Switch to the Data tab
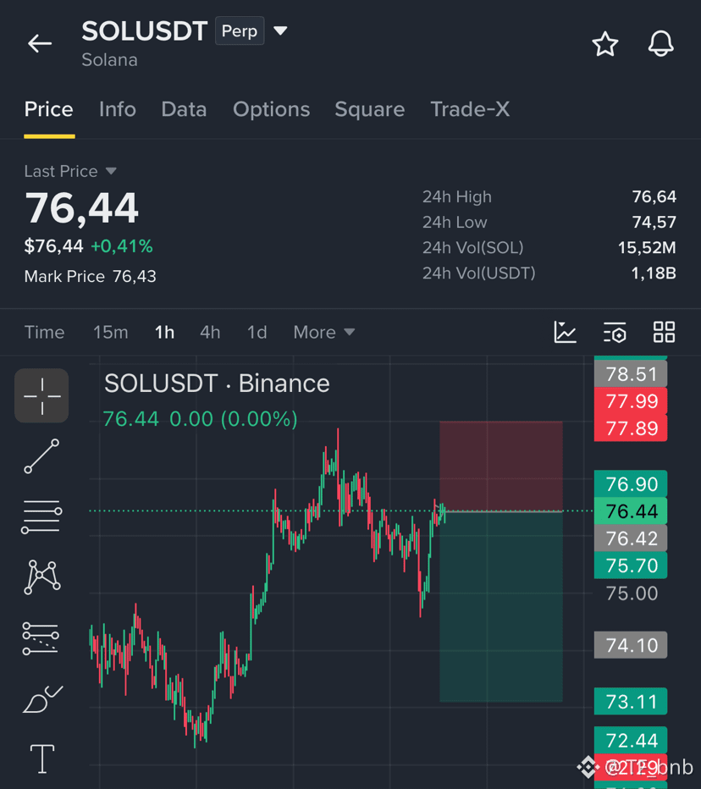Screen dimensions: 701x789 tap(184, 109)
